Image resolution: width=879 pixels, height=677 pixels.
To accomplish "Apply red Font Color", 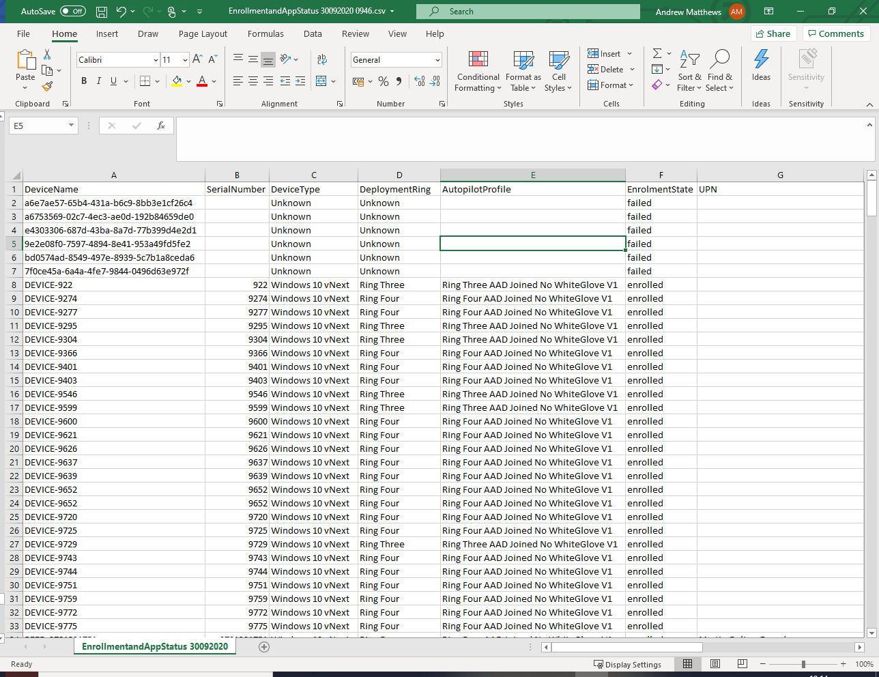I will (202, 81).
